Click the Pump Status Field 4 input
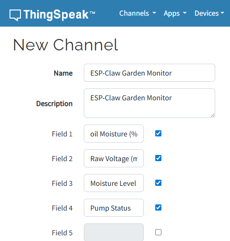 coord(114,208)
